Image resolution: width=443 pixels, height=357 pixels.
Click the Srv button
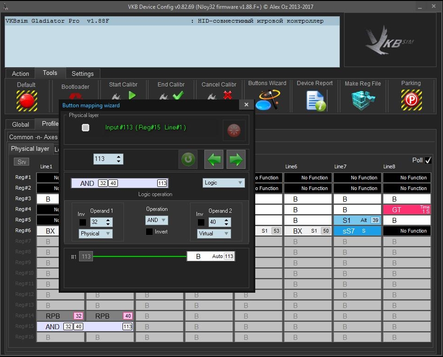click(x=21, y=162)
